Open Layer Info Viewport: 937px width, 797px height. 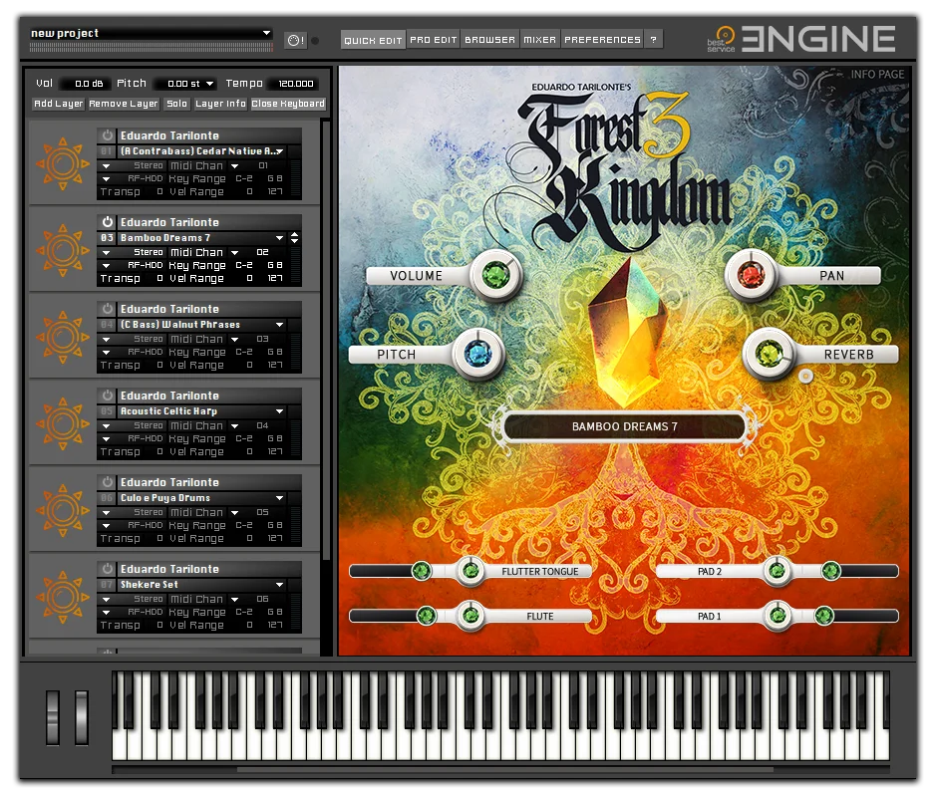point(220,104)
